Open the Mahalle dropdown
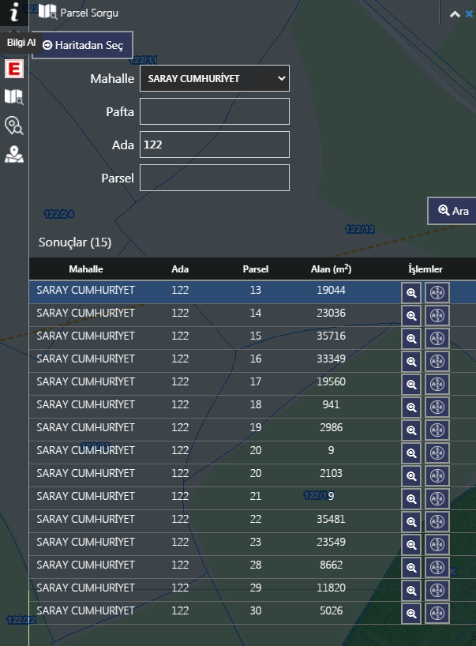The height and width of the screenshot is (646, 476). pyautogui.click(x=214, y=78)
